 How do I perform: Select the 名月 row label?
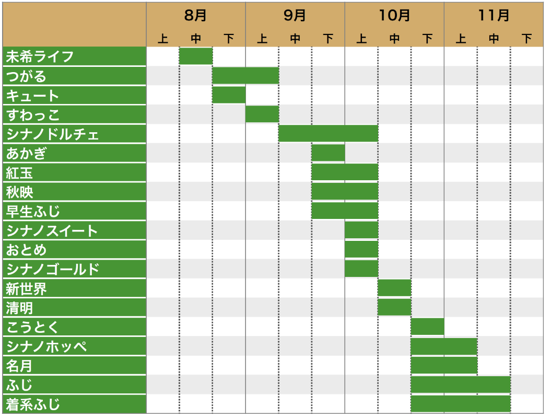click(x=20, y=365)
